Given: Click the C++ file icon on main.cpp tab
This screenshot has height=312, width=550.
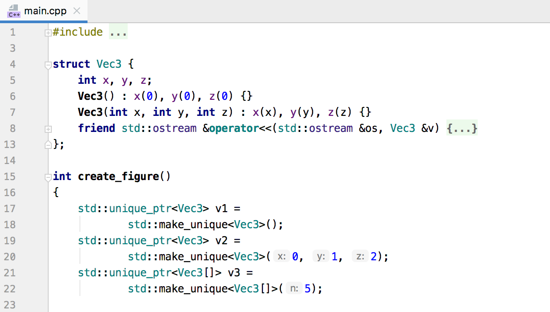Looking at the screenshot, I should coord(13,11).
